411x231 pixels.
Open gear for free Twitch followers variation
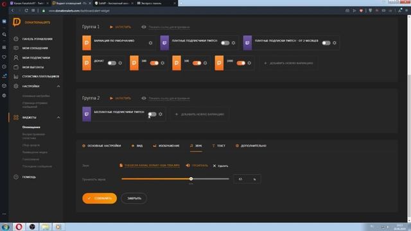pos(161,114)
